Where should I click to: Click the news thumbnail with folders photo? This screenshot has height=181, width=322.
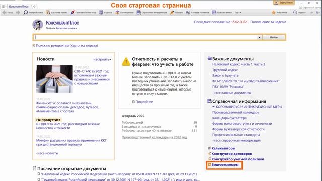click(x=54, y=79)
